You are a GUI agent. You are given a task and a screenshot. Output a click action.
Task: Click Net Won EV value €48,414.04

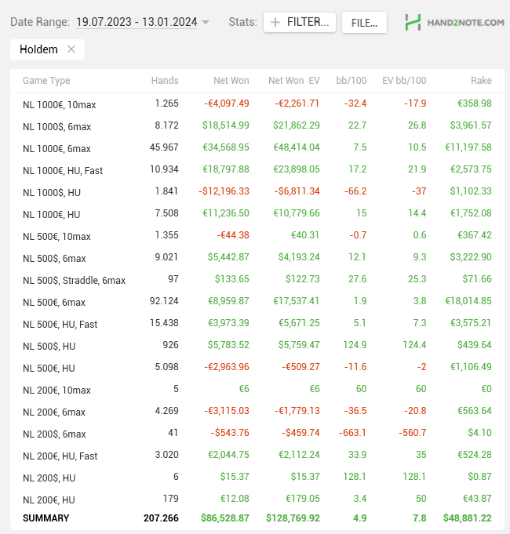297,147
